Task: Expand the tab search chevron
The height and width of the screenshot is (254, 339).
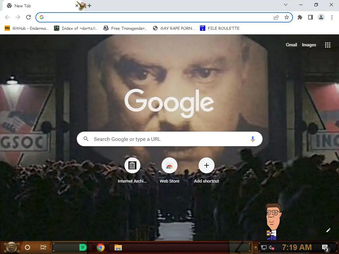Action: click(286, 5)
